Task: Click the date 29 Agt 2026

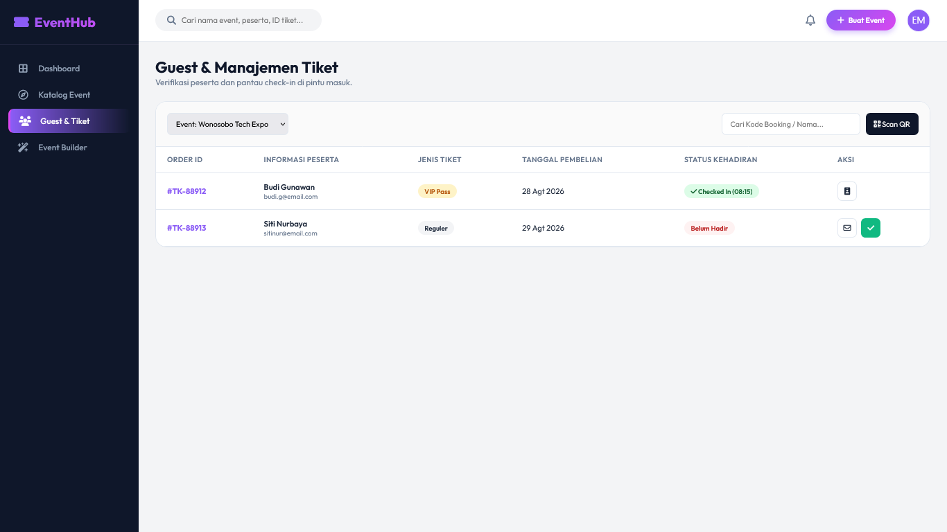Action: (544, 228)
